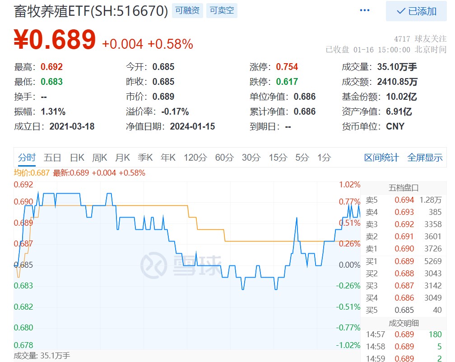This screenshot has height=362, width=455.
Task: Click the 14:57 trade detail row
Action: (404, 334)
